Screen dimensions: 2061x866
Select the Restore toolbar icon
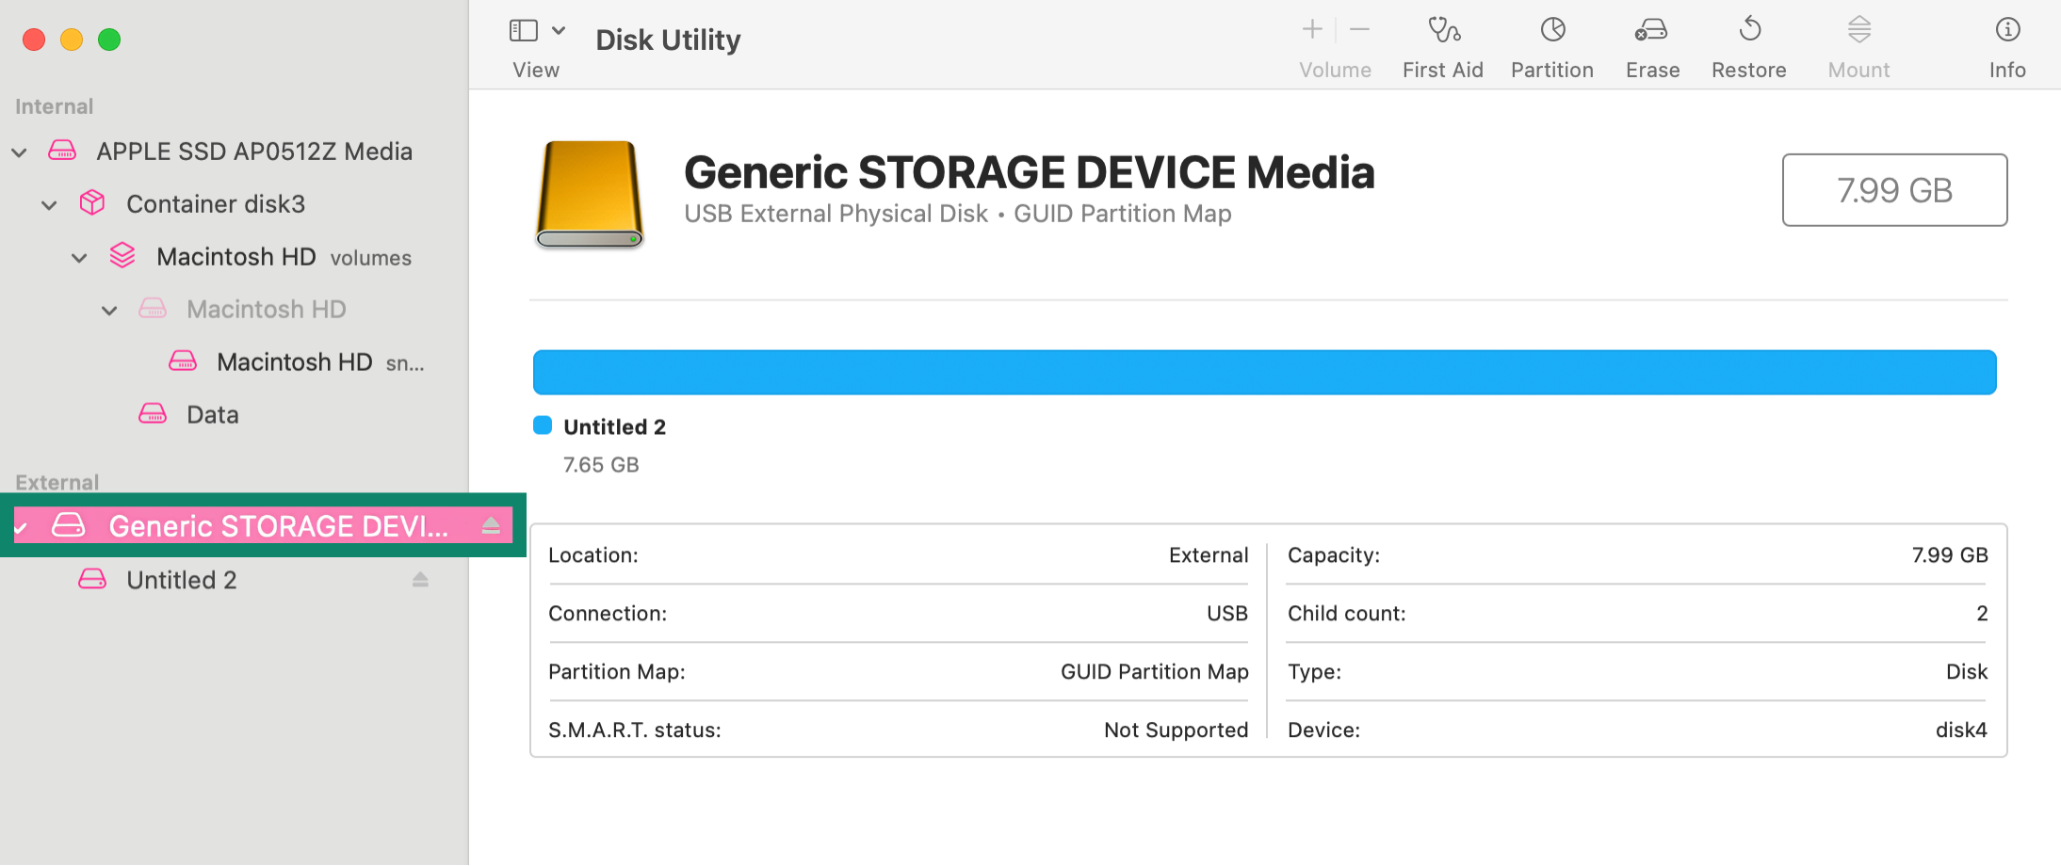[x=1749, y=44]
